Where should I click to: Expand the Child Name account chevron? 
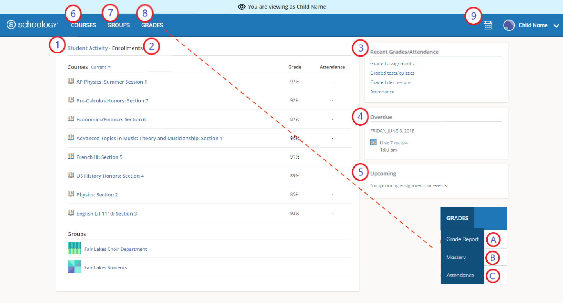(x=556, y=26)
